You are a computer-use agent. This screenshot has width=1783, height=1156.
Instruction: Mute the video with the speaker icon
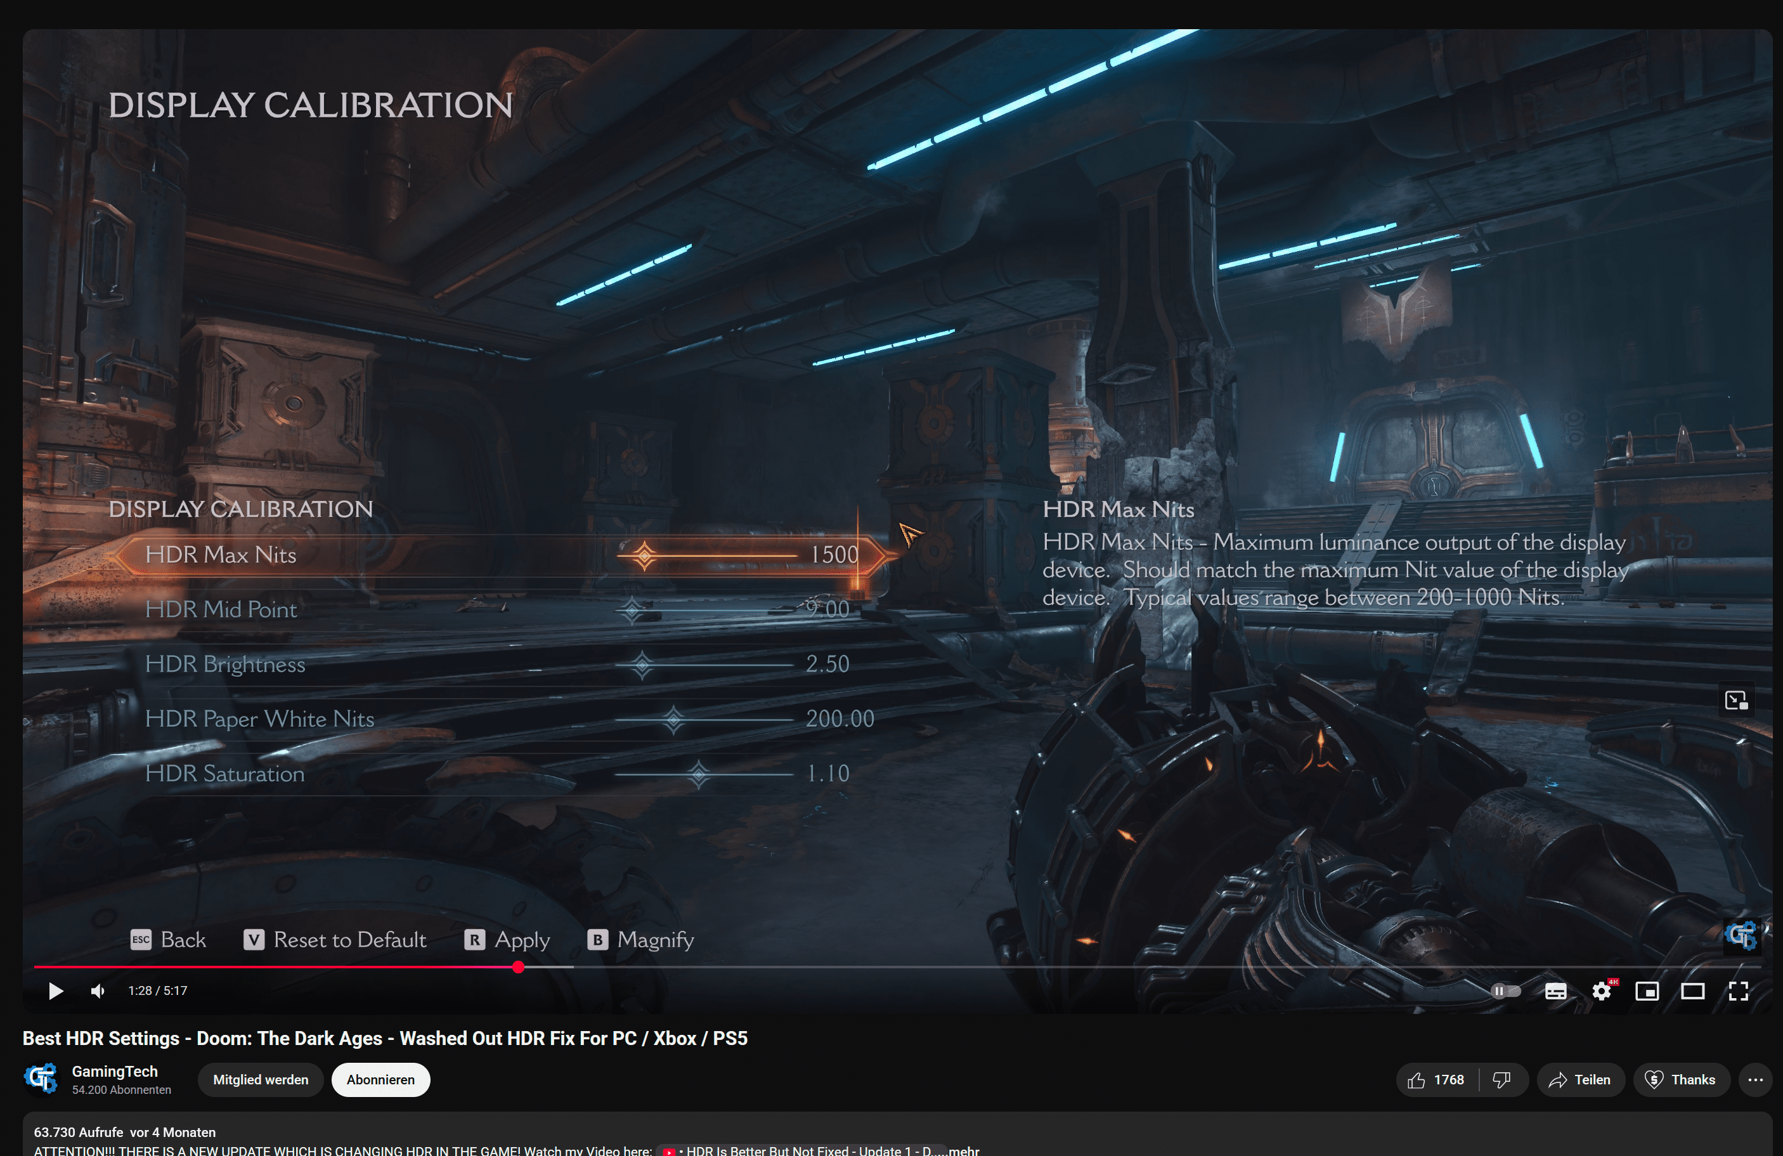(x=98, y=991)
